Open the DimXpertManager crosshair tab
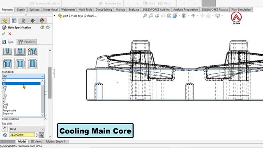 pos(33,21)
